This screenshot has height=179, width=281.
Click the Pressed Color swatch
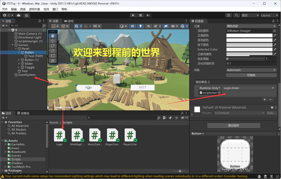point(249,45)
